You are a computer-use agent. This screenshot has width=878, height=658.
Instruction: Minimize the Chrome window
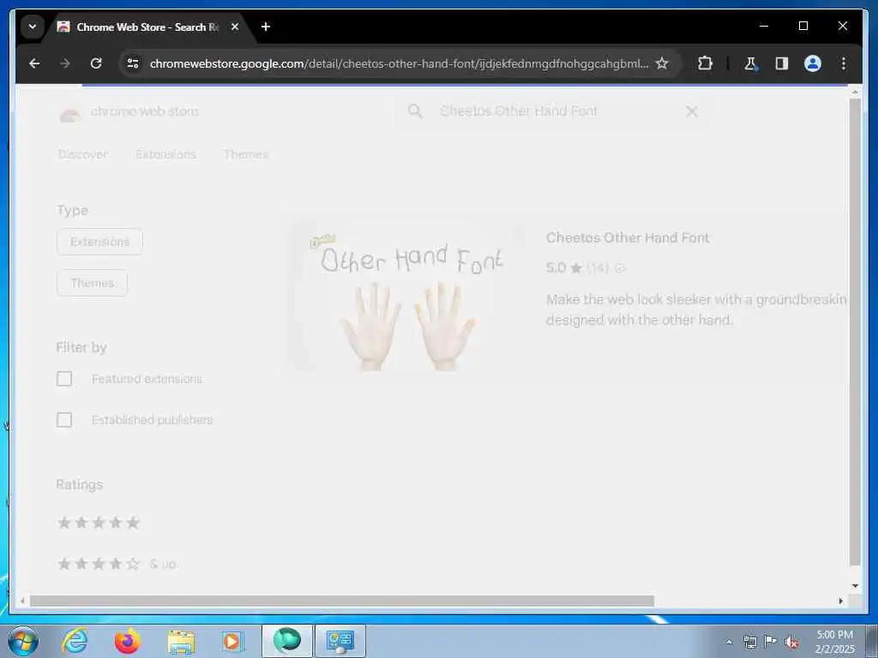[764, 26]
